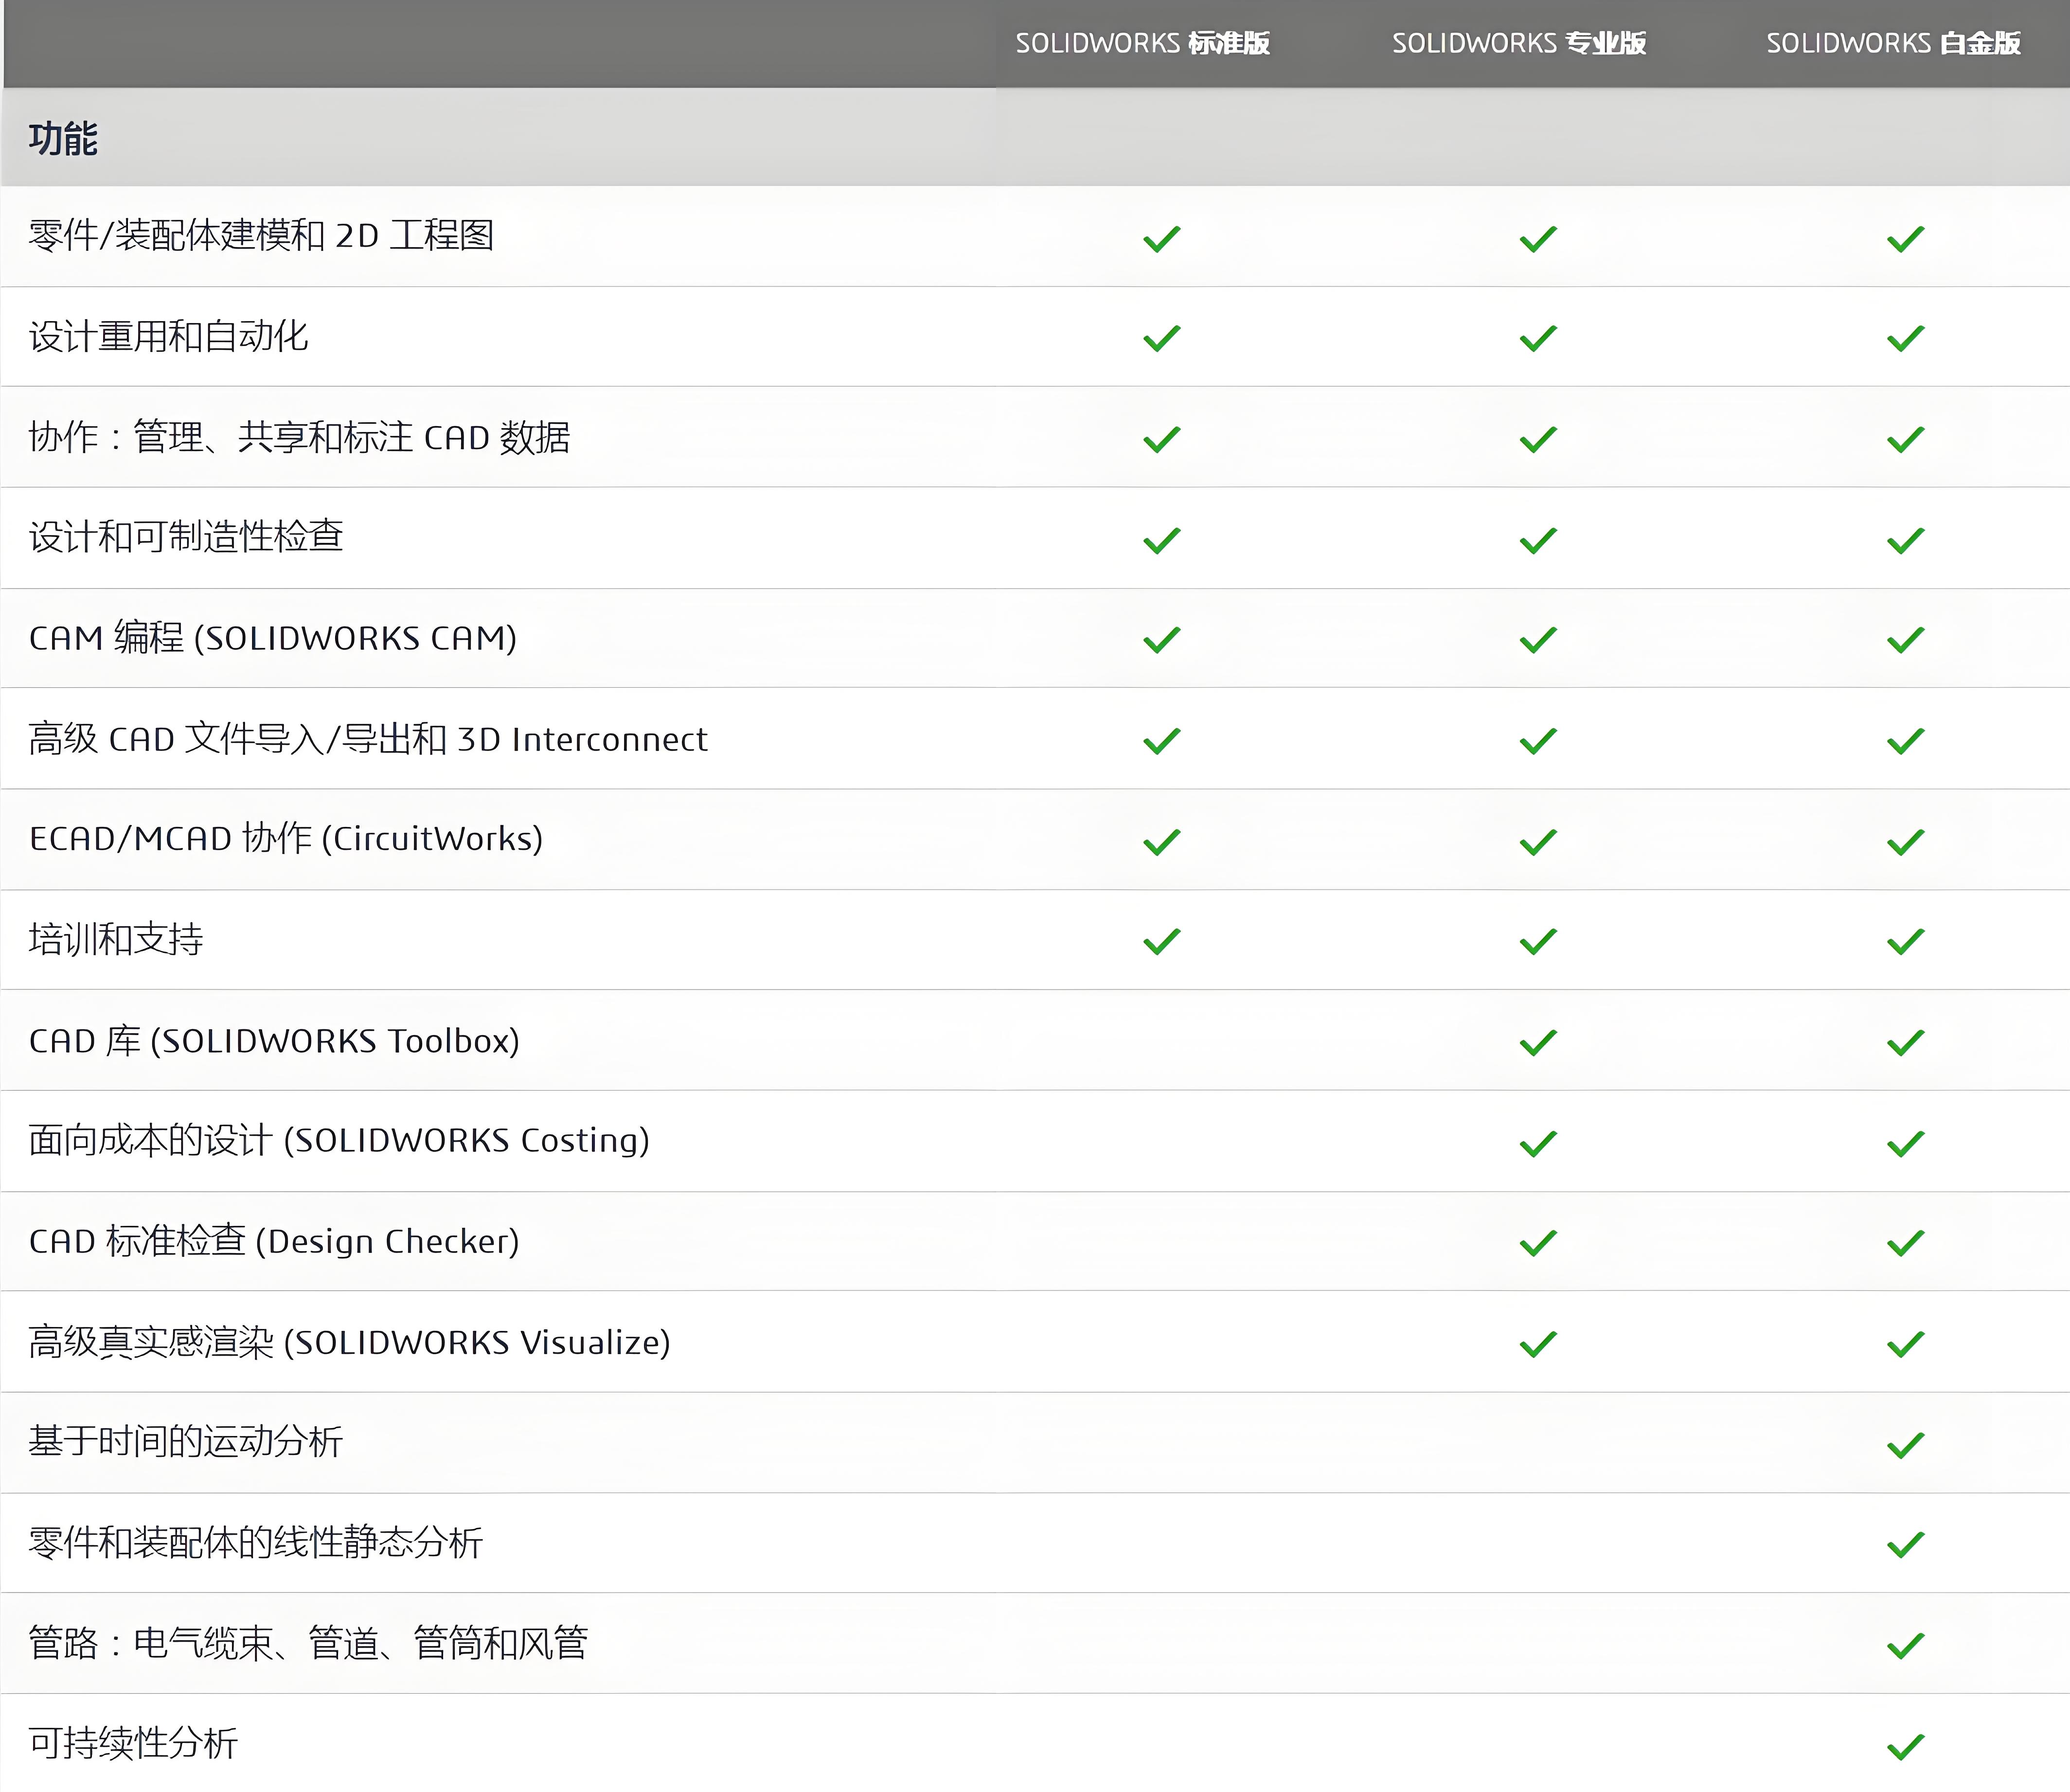Click 白金版 checkmark for 可持续性分析
Viewport: 2070px width, 1792px height.
click(1906, 1747)
